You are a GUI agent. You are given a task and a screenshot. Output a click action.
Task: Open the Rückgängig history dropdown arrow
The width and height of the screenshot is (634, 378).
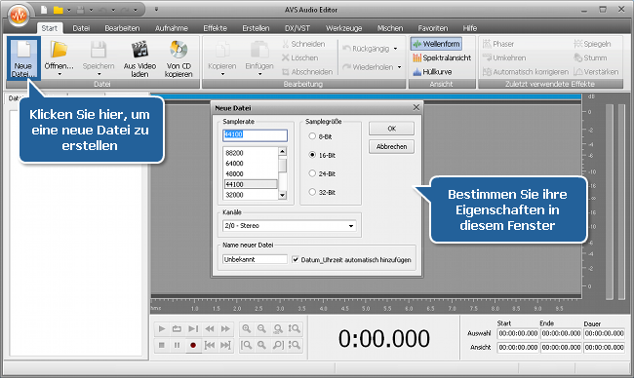tap(395, 49)
